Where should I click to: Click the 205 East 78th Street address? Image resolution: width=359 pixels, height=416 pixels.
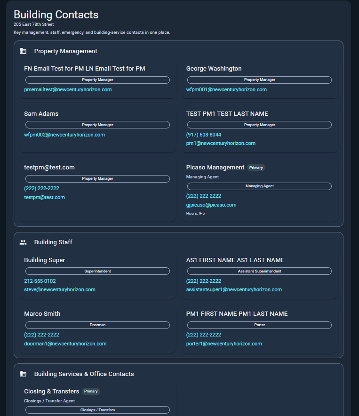(34, 24)
